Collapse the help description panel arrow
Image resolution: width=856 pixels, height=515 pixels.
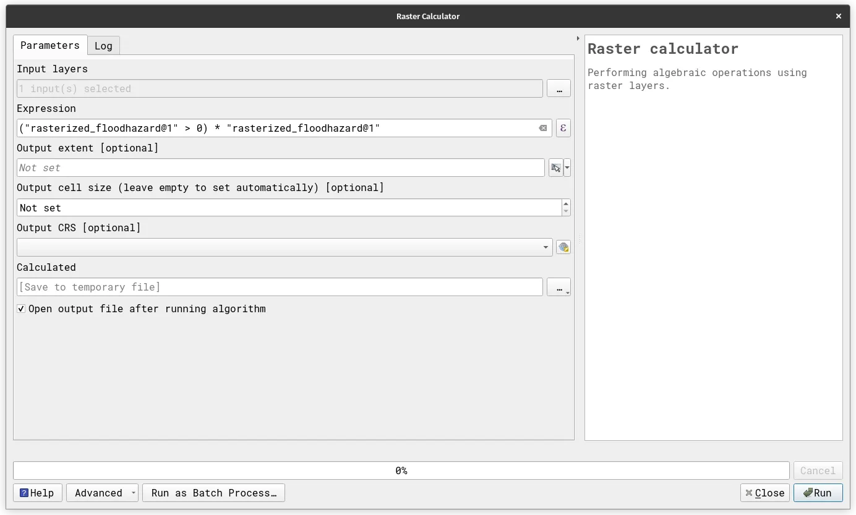click(578, 38)
